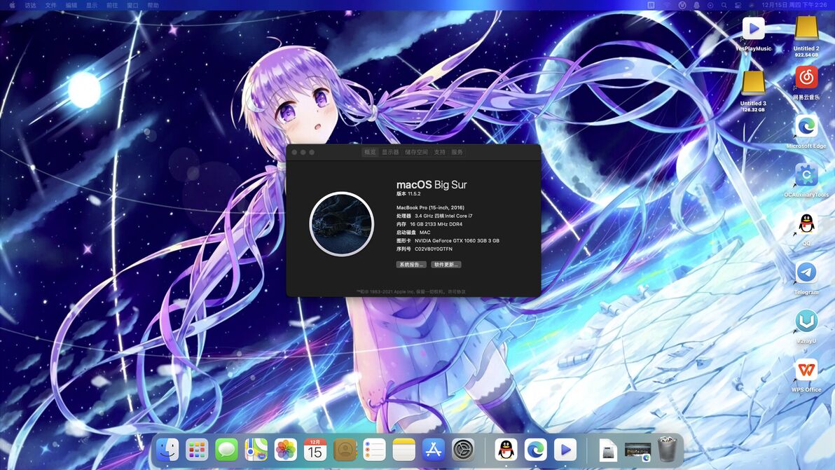Switch to the 储存空间 tab
835x470 pixels.
[x=416, y=152]
